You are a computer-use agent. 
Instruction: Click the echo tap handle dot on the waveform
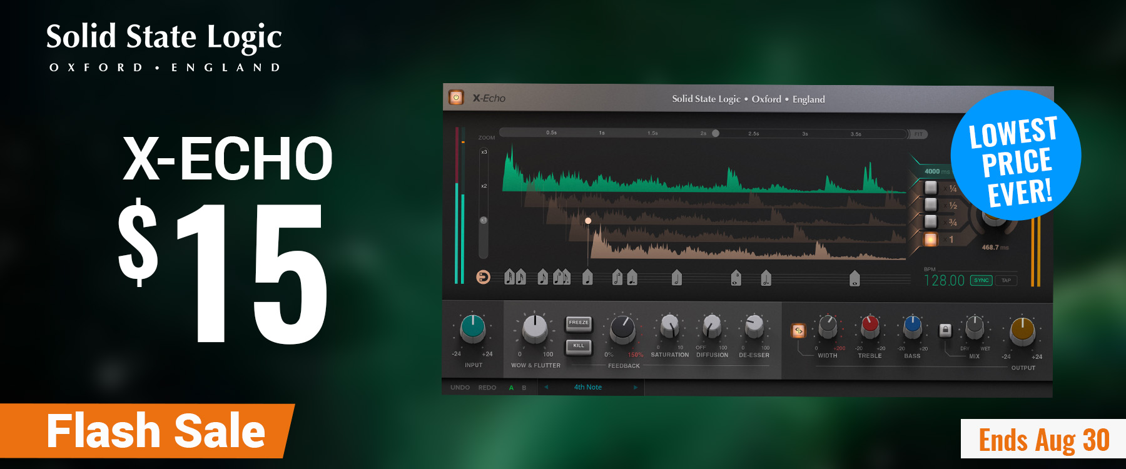coord(588,221)
